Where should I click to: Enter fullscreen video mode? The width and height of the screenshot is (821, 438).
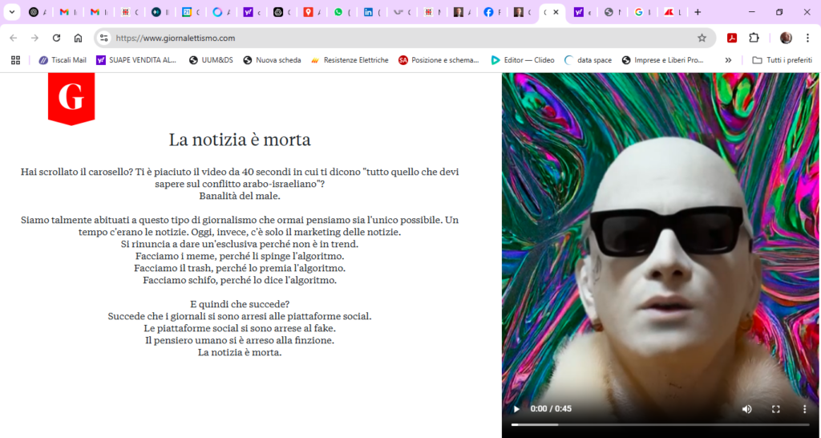[776, 408]
